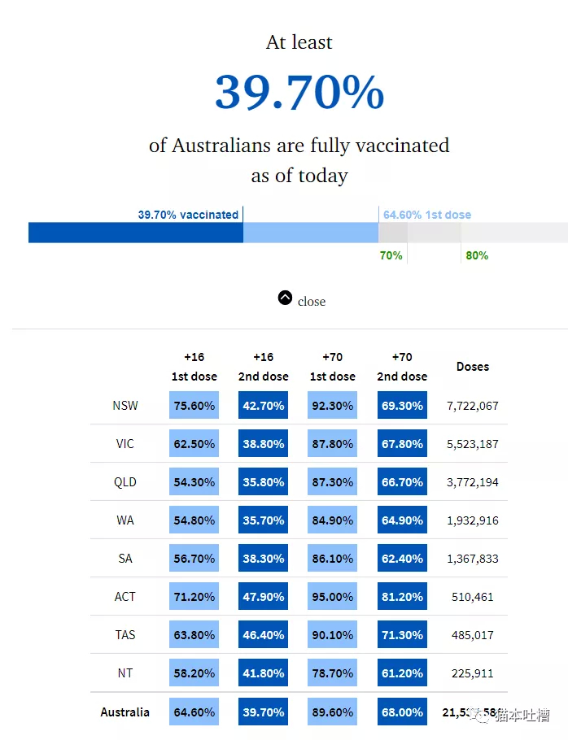The image size is (568, 740).
Task: Select the 80% target marker
Action: point(477,255)
